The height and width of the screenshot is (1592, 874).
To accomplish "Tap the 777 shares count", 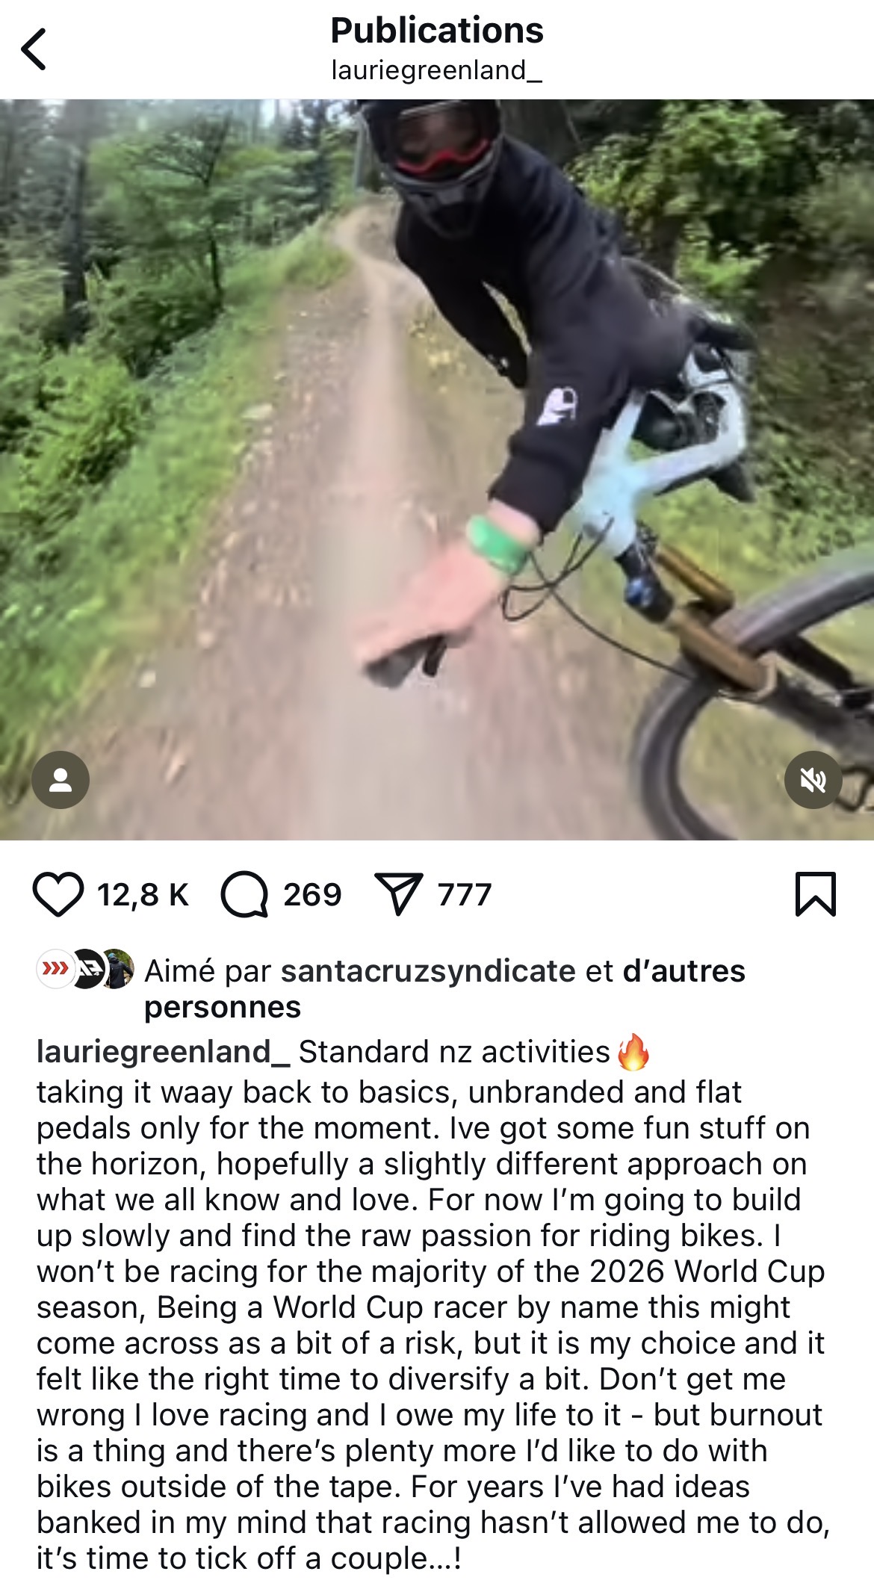I will coord(465,894).
